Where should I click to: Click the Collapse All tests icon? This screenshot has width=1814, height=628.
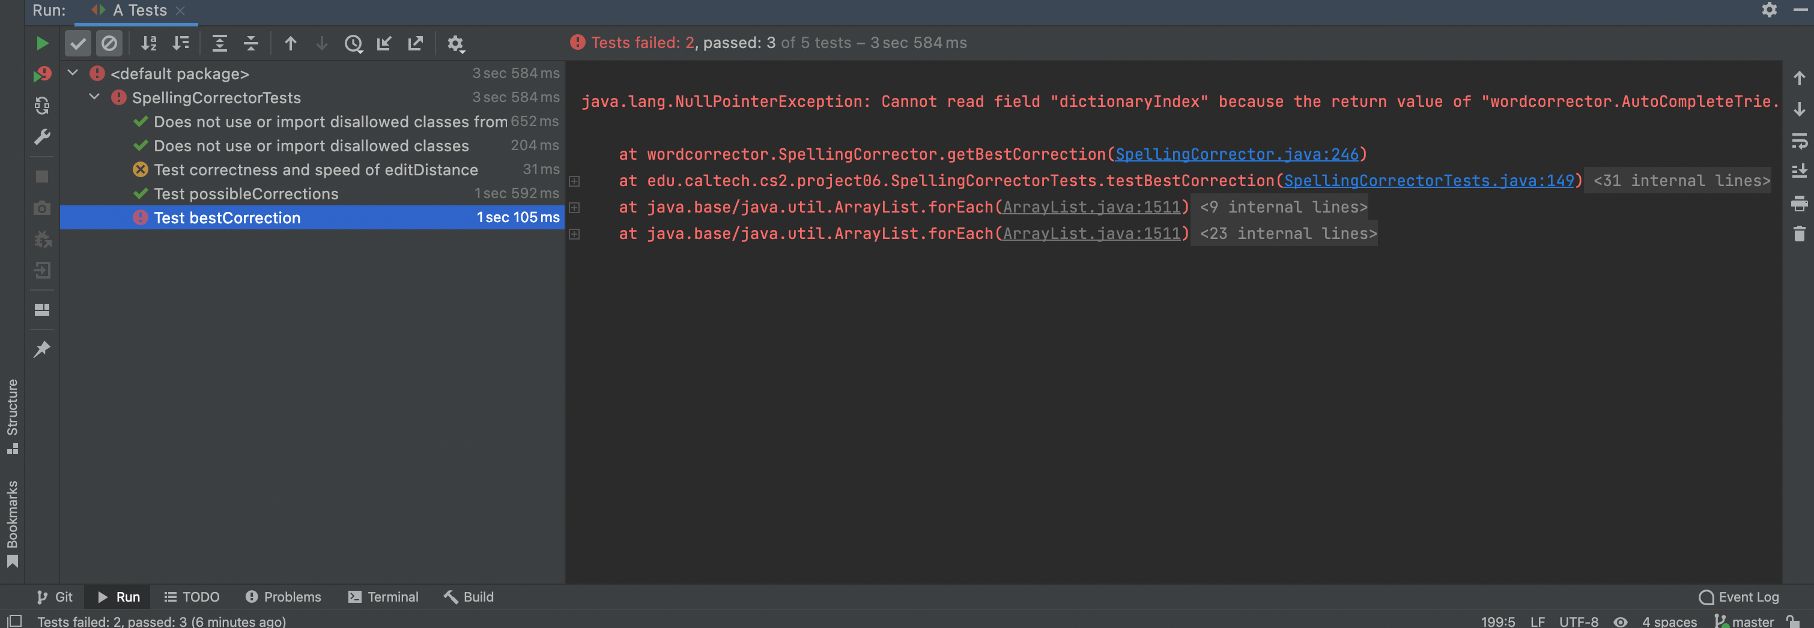click(x=250, y=44)
